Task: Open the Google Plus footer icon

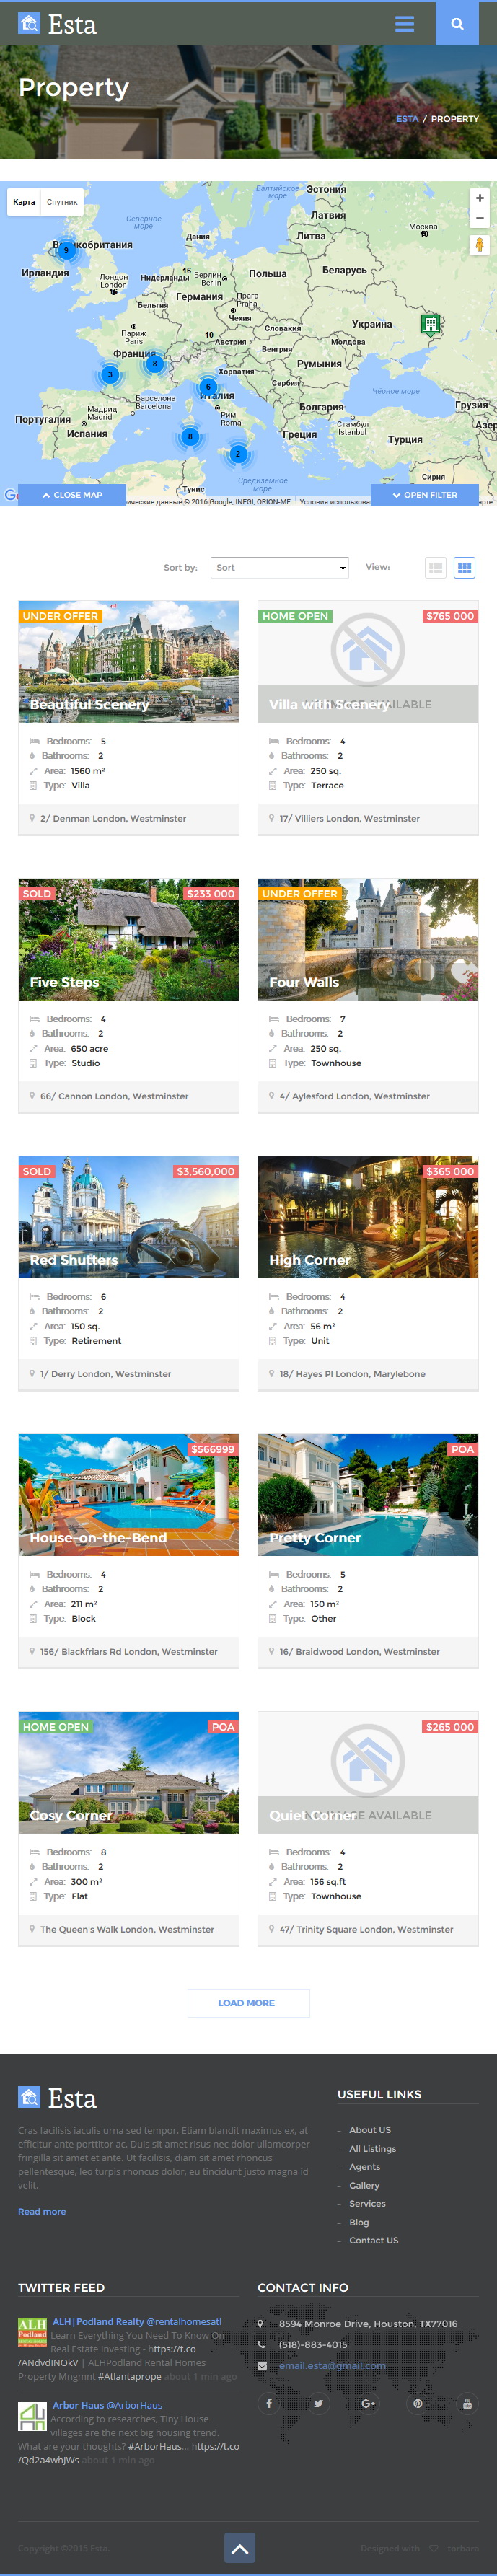Action: click(x=368, y=2403)
